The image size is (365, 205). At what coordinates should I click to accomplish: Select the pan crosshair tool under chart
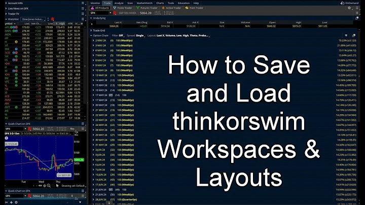tap(45, 186)
